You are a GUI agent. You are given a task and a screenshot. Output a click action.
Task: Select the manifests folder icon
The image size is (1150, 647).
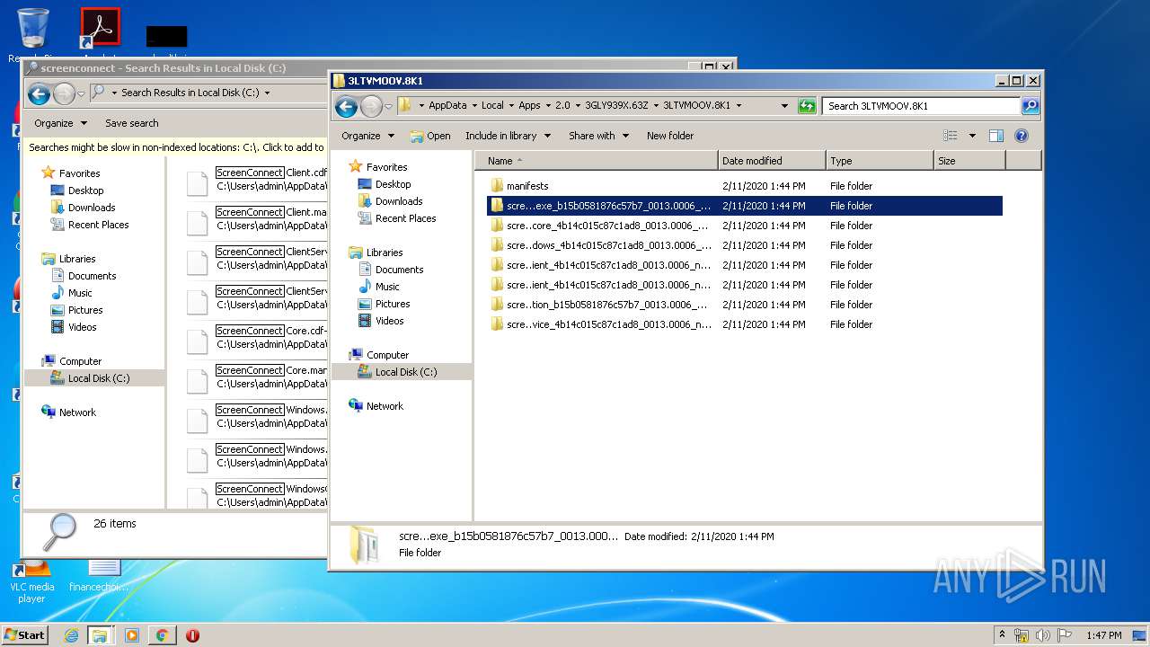pyautogui.click(x=497, y=186)
